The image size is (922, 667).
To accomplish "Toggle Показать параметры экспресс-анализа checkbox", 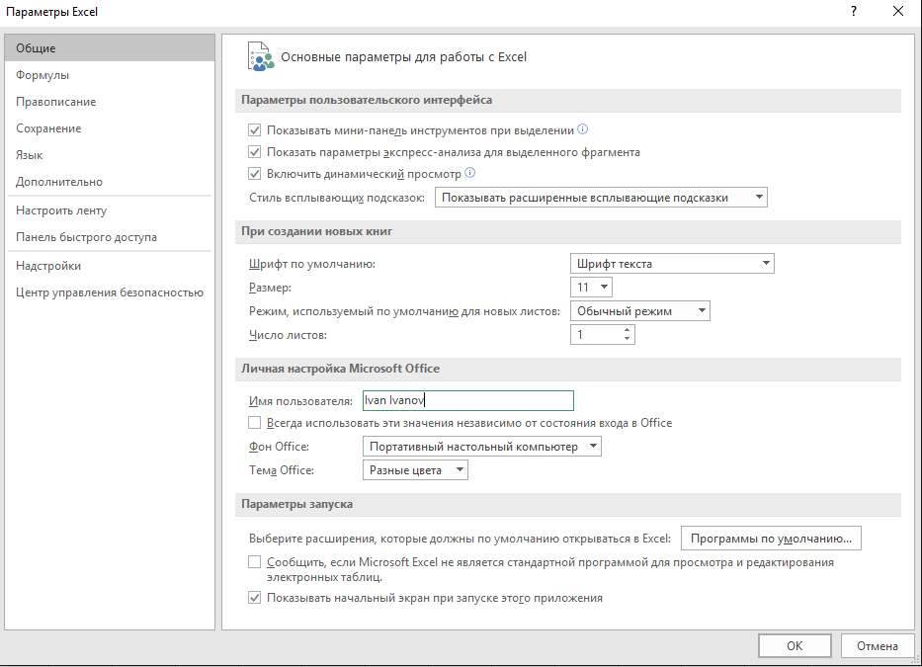I will pos(255,152).
